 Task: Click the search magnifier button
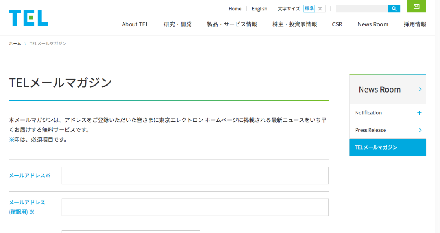[394, 8]
